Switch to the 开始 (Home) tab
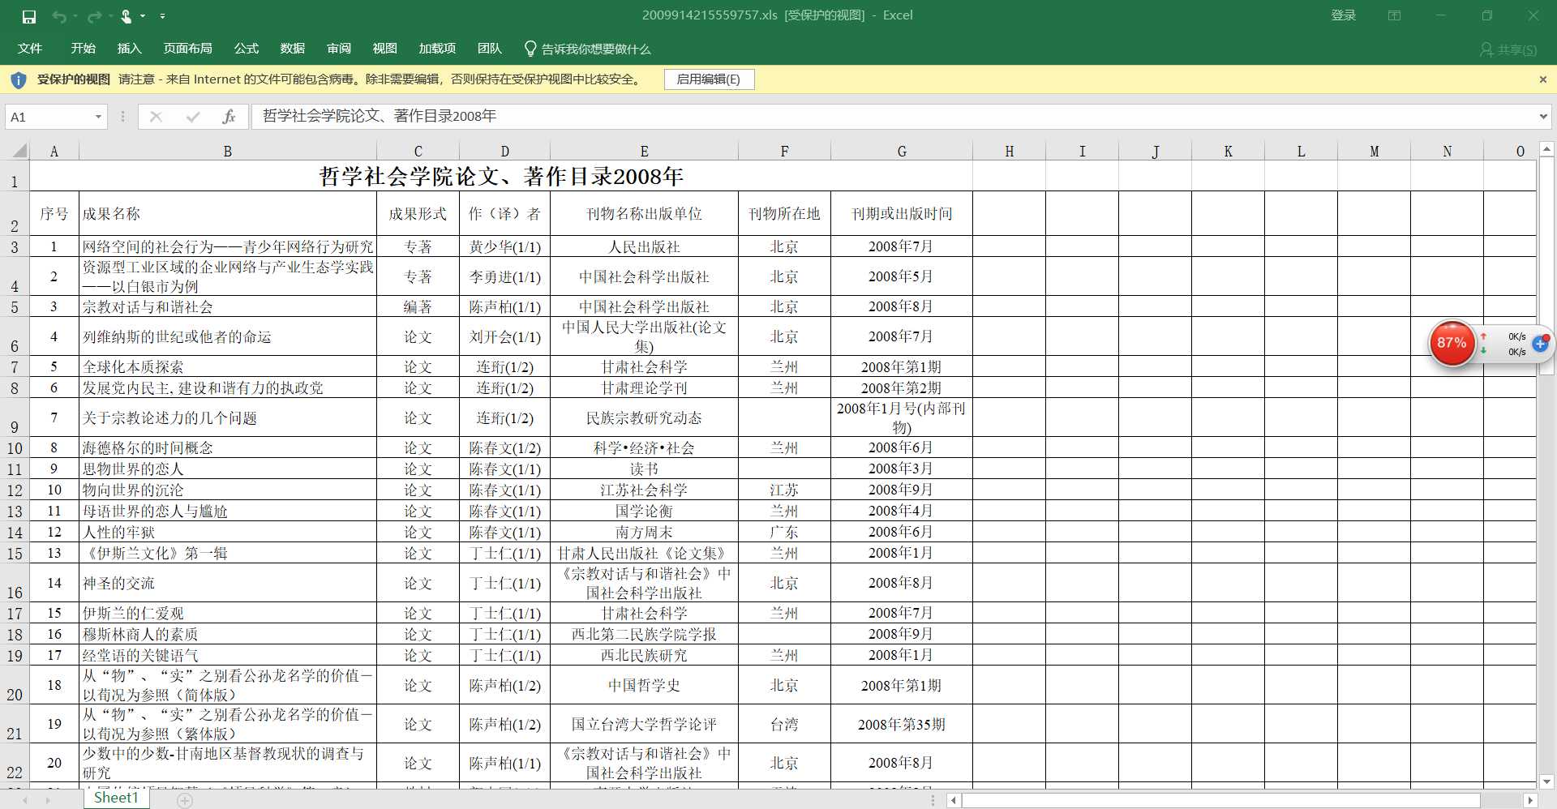Screen dimensions: 1557x809 click(83, 49)
